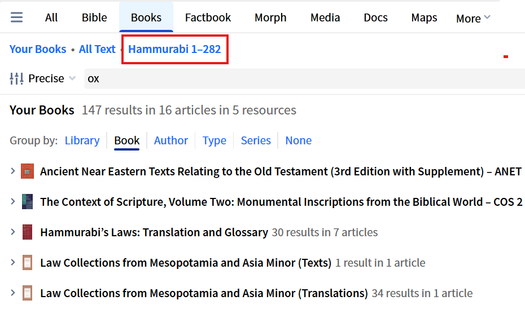Click the Law Collections (Texts) cover icon
Screen dimensions: 525x318
click(27, 263)
